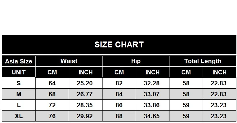The image size is (237, 123).
Task: Select the XL size row label
Action: point(19,116)
